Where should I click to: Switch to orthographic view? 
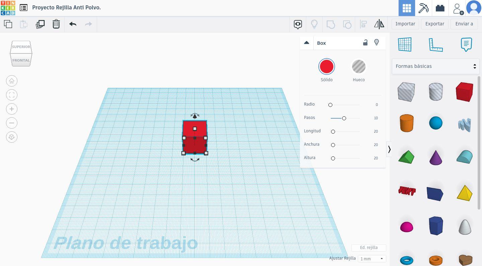tap(12, 137)
